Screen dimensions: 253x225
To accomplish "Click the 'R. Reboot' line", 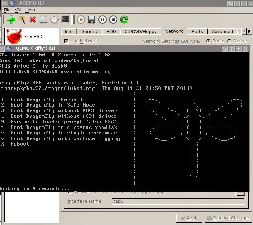I will [x=15, y=144].
